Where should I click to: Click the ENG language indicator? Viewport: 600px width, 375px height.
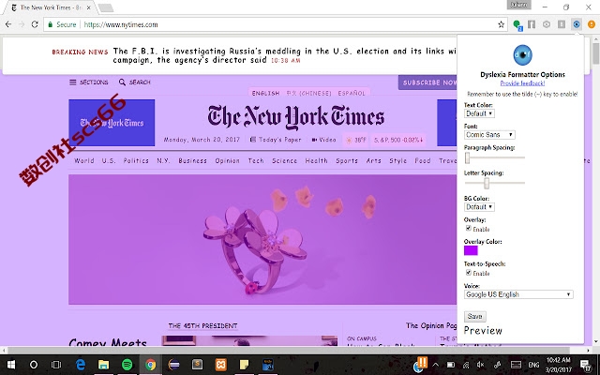(533, 365)
